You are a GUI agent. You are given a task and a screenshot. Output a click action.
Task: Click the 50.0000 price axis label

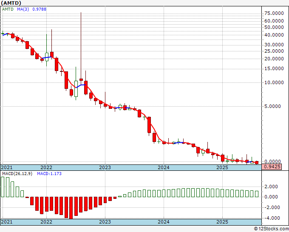[274, 27]
